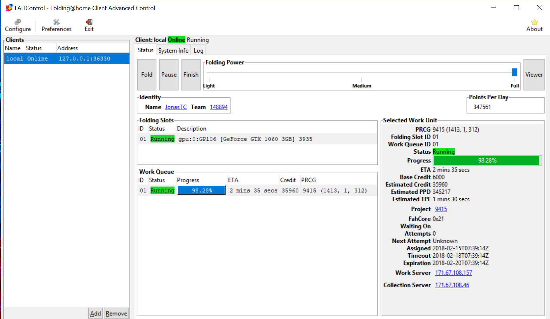Open the Configure toolbar icon

click(18, 25)
